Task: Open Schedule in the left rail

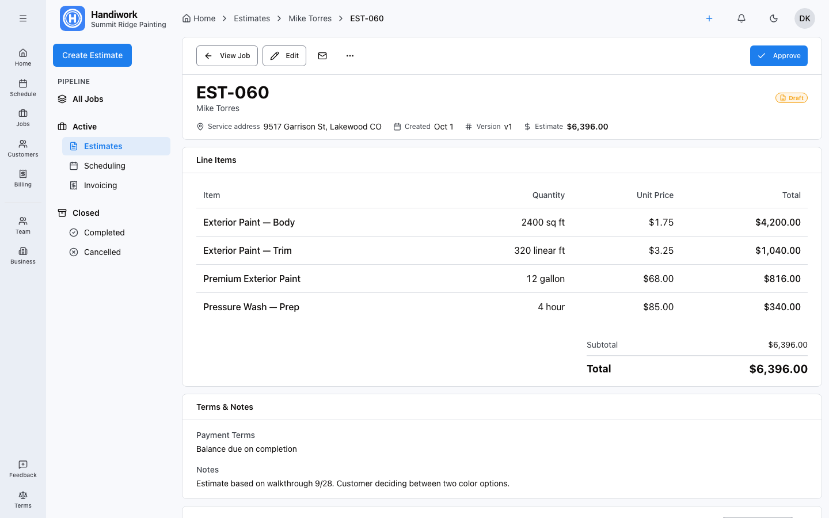Action: (x=23, y=87)
